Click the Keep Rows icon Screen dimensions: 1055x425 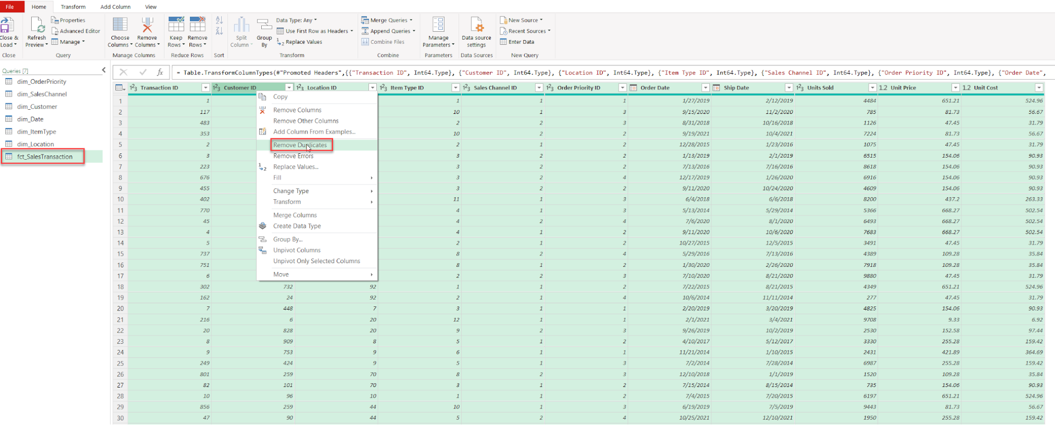176,24
